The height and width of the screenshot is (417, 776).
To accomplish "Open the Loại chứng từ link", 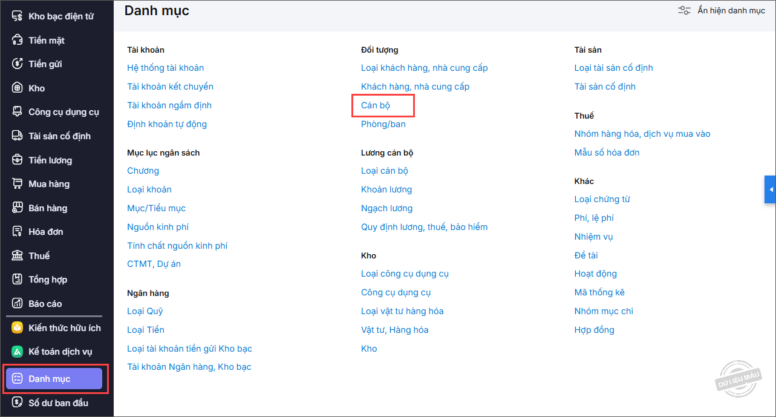I will coord(602,199).
